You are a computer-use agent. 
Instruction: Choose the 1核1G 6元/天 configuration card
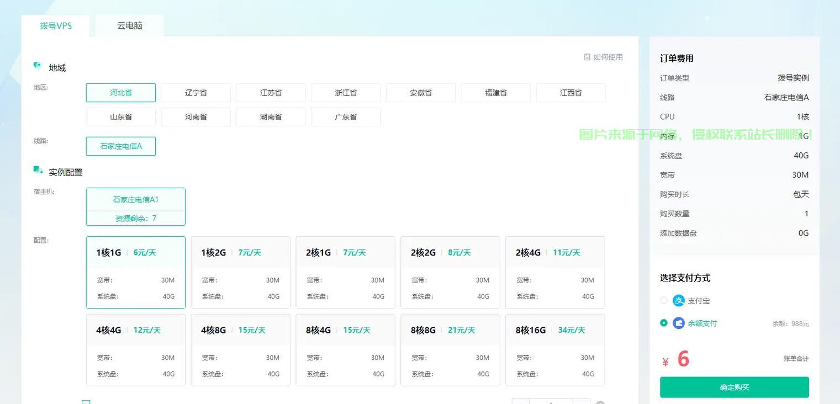point(135,272)
